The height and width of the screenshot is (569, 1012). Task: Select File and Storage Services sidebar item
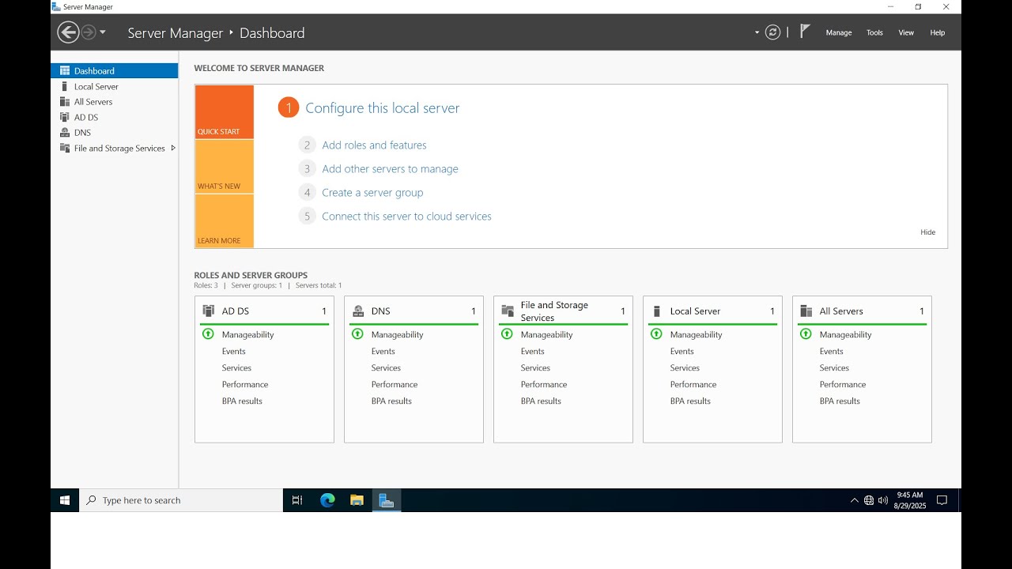click(x=115, y=148)
